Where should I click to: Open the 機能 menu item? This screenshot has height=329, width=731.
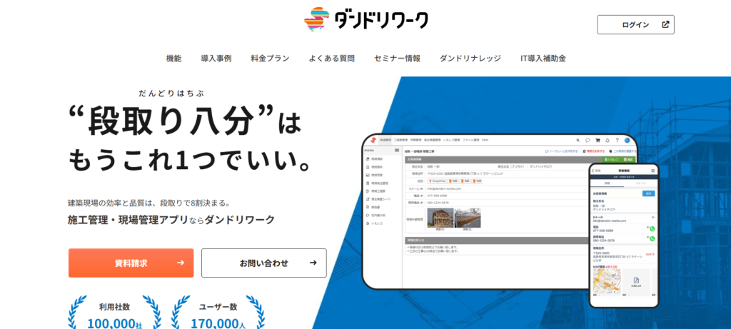click(x=173, y=59)
